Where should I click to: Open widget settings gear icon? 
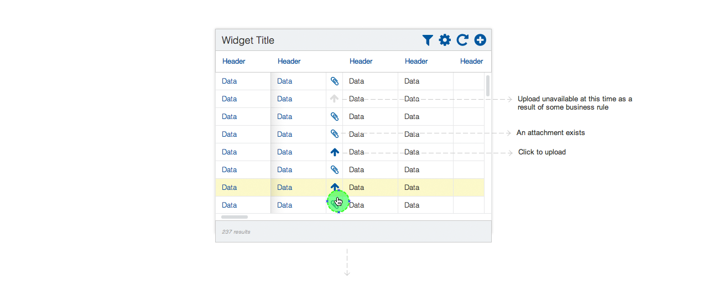click(x=445, y=40)
